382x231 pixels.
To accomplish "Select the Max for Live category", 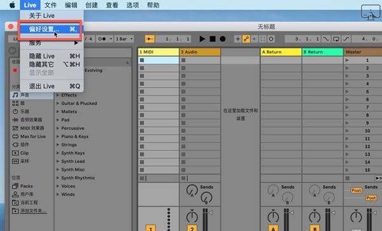I will pos(29,136).
